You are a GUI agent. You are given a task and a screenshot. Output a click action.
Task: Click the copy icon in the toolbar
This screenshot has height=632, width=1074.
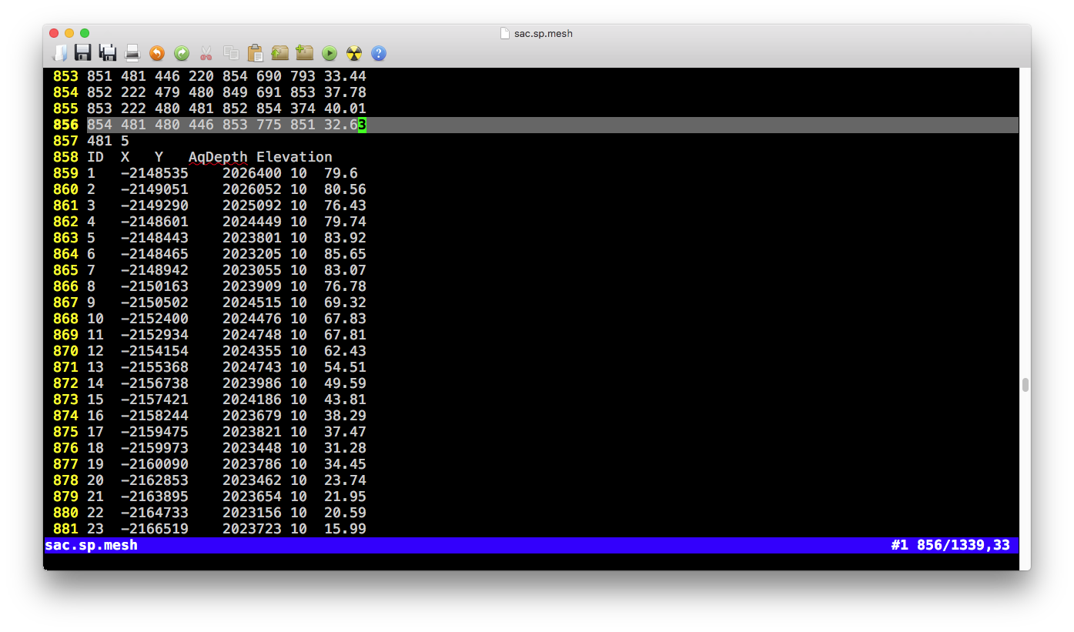(230, 53)
